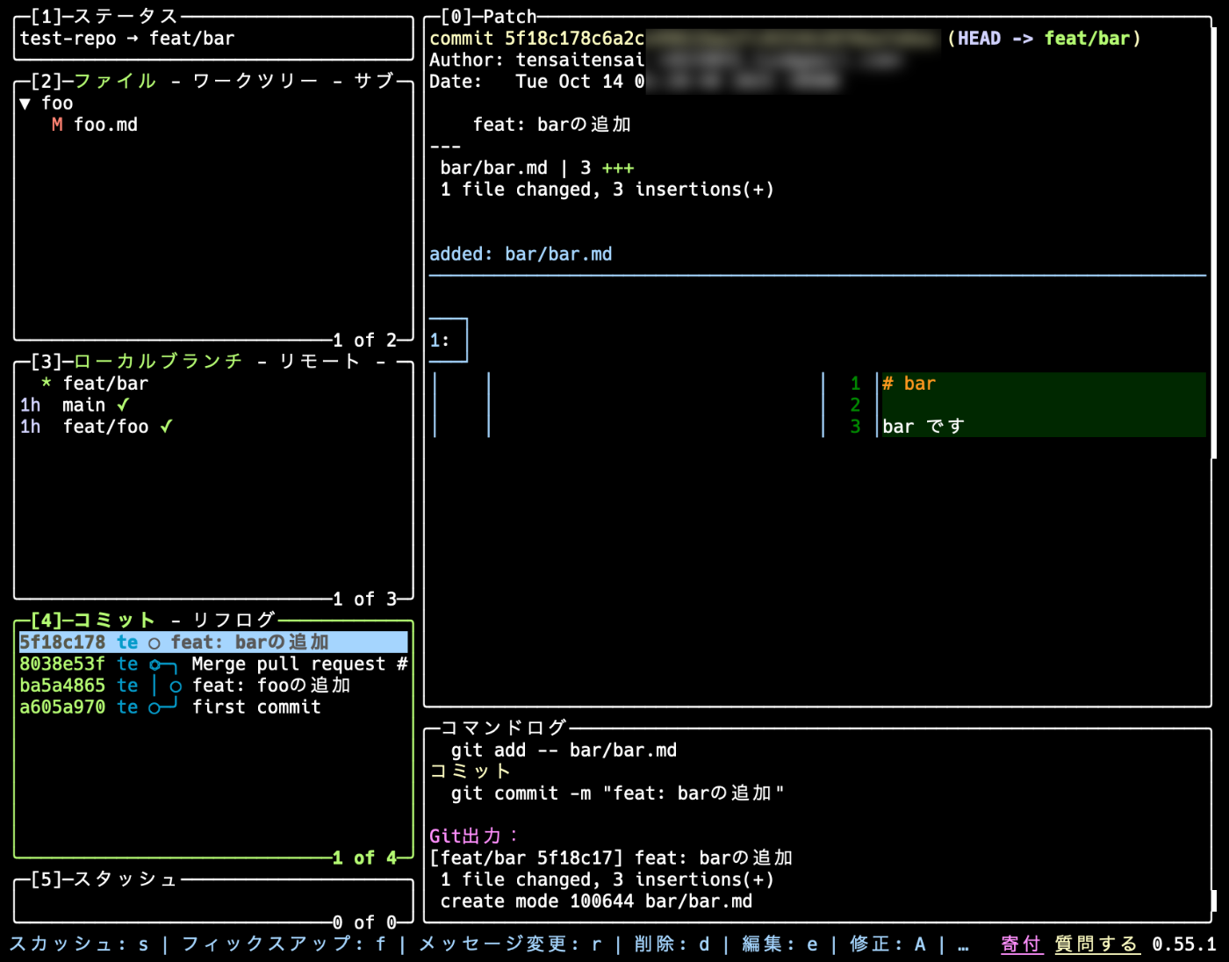The width and height of the screenshot is (1229, 962).
Task: Open the 質問する link
Action: 1096,944
